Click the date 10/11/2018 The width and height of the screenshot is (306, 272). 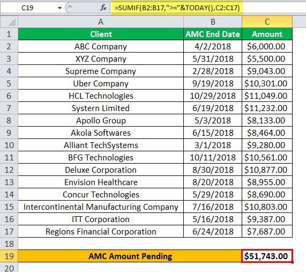(213, 158)
